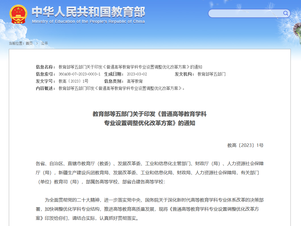Click the right-aligned document number 教高〔2023〕1号
Viewport: 301px width, 226px height.
(245, 145)
